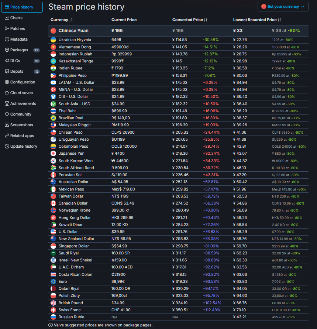The width and height of the screenshot is (317, 329).
Task: Click the Current Price column header
Action: (x=124, y=20)
